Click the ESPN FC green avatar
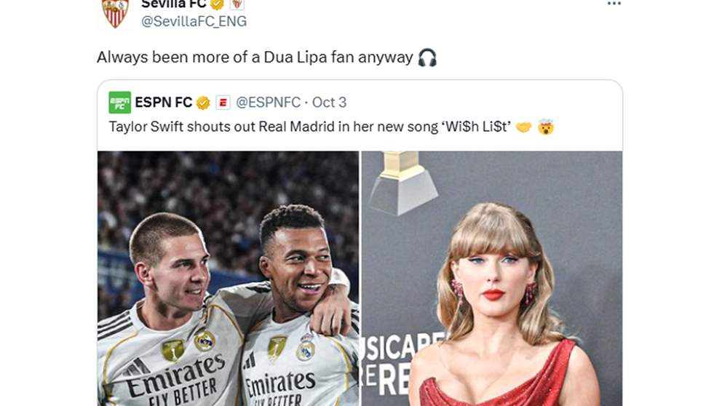Image resolution: width=722 pixels, height=406 pixels. pos(119,102)
